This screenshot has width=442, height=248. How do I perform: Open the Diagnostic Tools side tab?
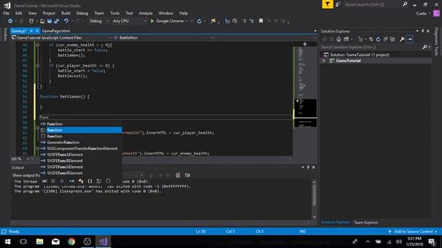(x=436, y=41)
